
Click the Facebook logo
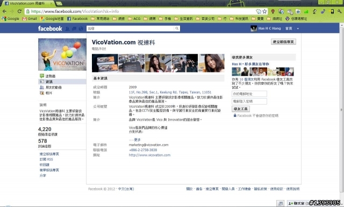click(x=50, y=28)
